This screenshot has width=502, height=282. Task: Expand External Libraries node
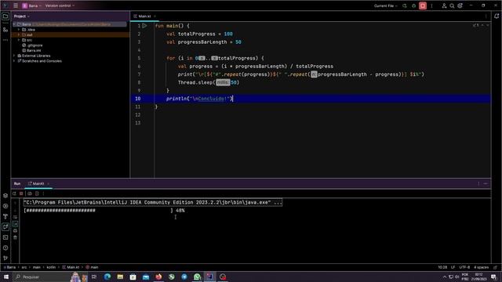[14, 56]
